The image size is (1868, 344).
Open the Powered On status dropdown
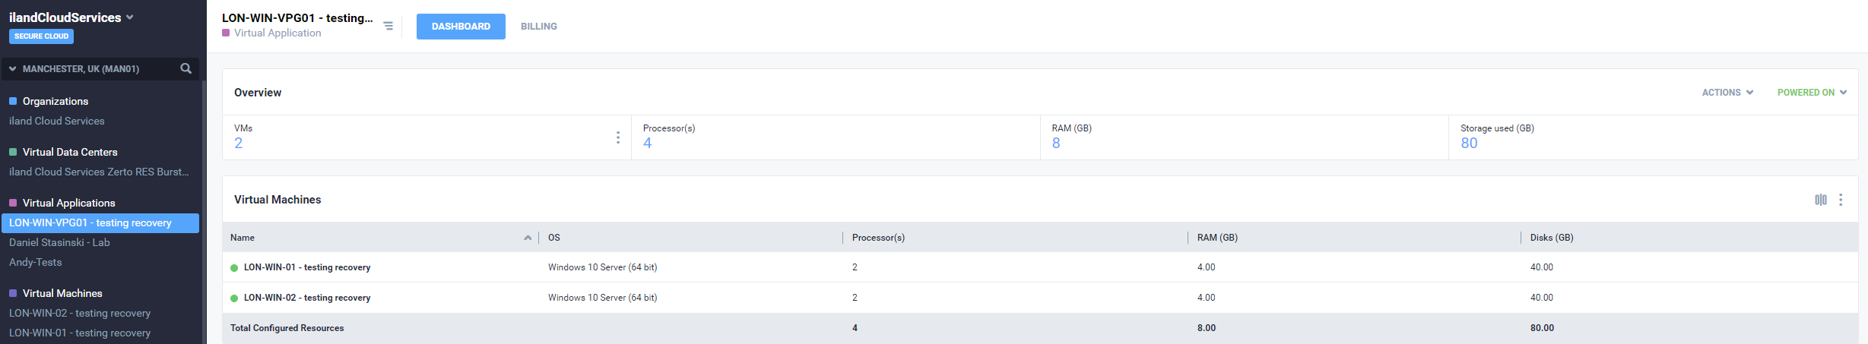click(1812, 93)
